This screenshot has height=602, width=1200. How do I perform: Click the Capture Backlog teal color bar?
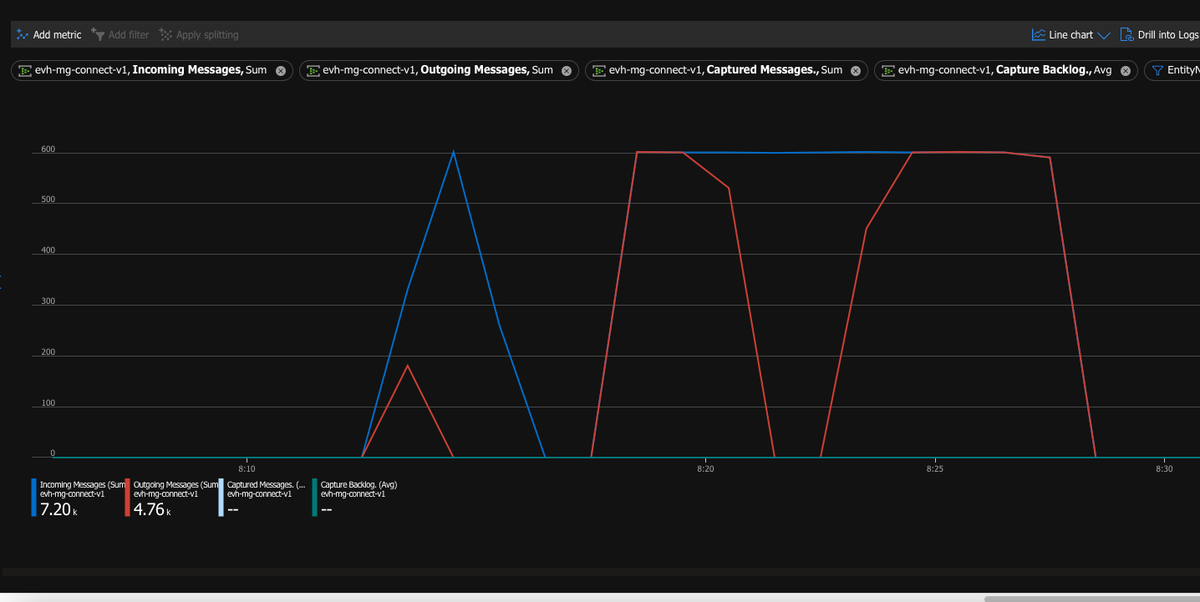(x=314, y=497)
